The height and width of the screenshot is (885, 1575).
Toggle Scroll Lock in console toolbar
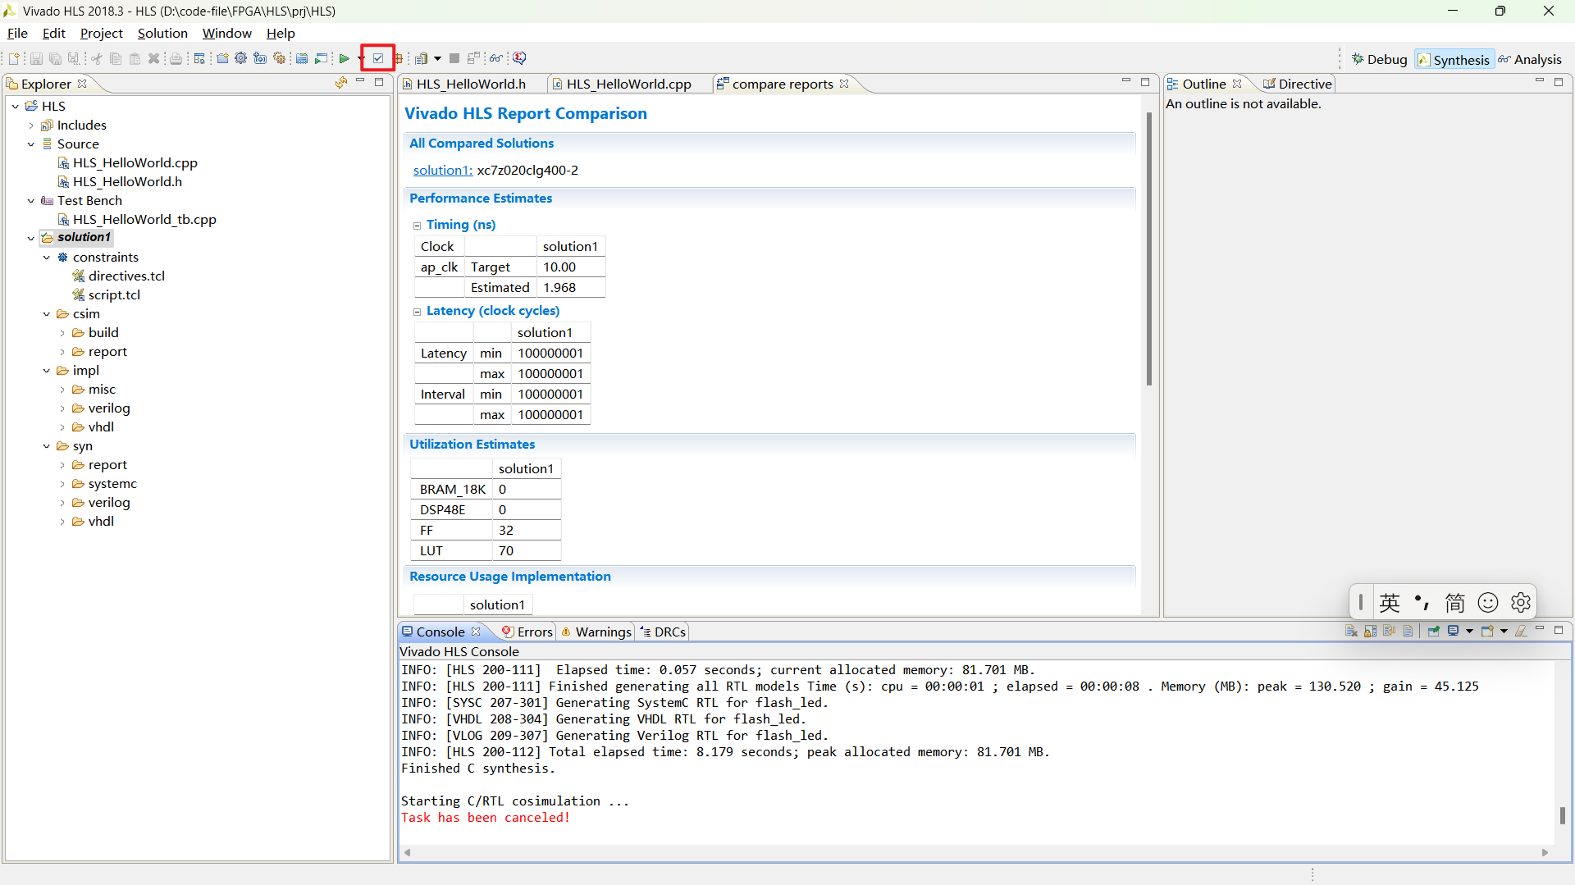click(x=1370, y=631)
